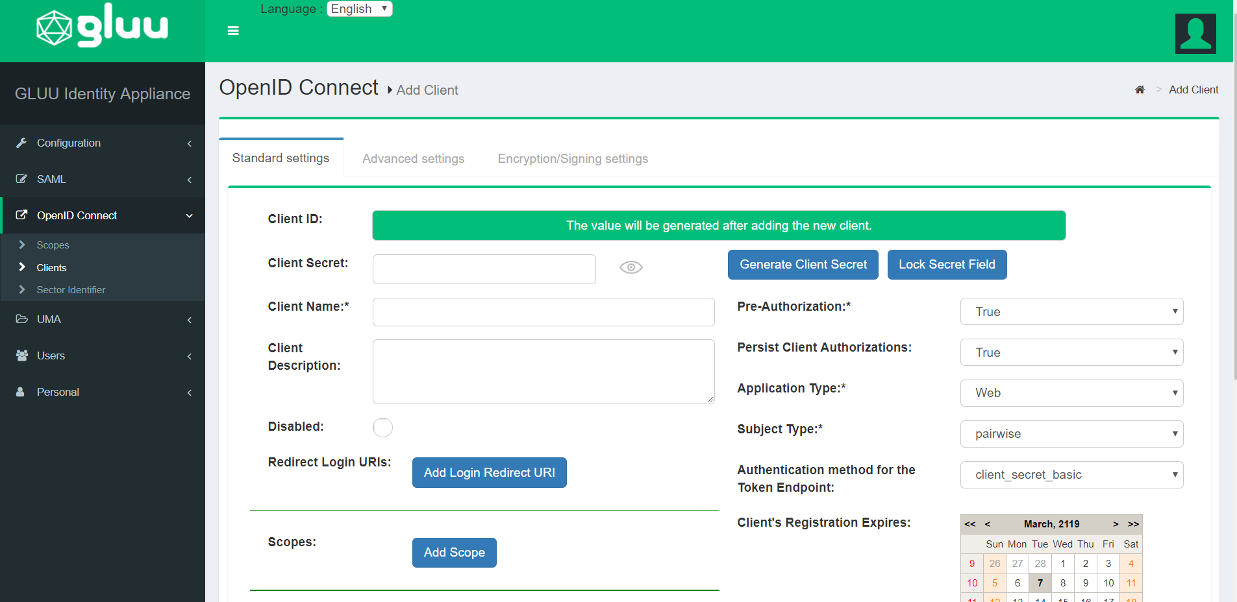The width and height of the screenshot is (1237, 602).
Task: Switch to the Advanced settings tab
Action: tap(413, 158)
